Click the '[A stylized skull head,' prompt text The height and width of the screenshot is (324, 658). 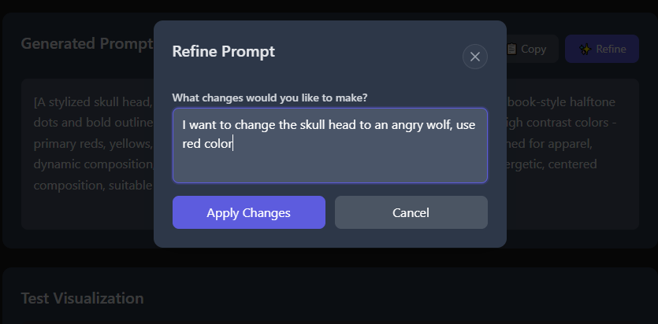coord(93,101)
